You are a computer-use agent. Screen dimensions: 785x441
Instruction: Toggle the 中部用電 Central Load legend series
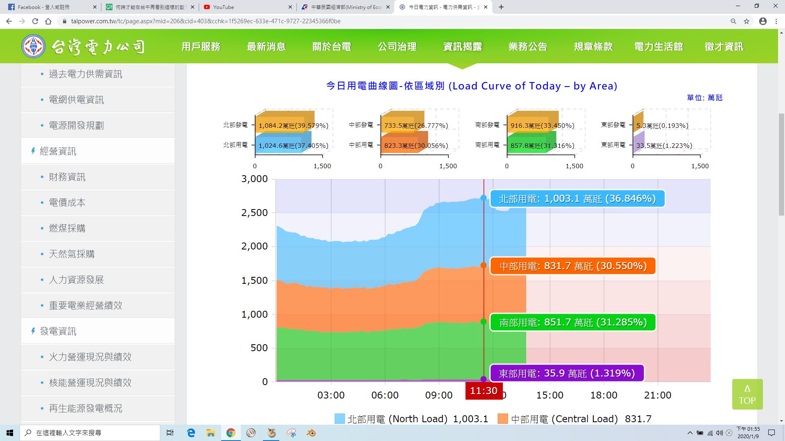pyautogui.click(x=558, y=419)
